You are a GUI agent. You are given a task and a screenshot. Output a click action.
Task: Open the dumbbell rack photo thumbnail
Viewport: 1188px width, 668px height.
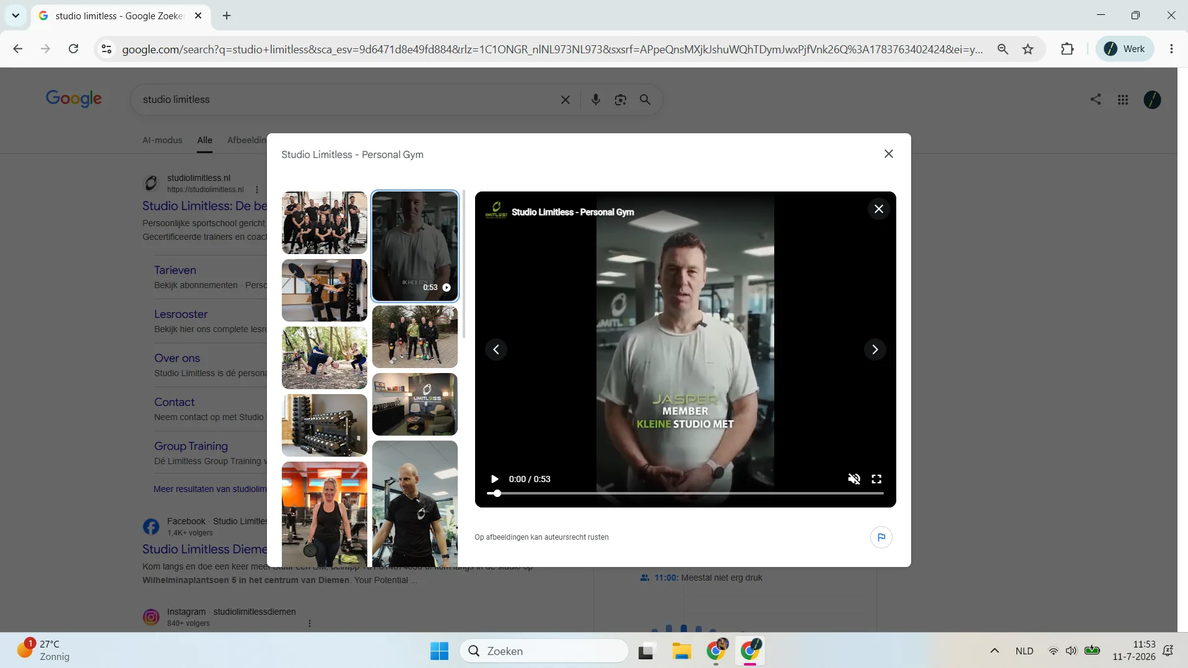click(x=325, y=425)
